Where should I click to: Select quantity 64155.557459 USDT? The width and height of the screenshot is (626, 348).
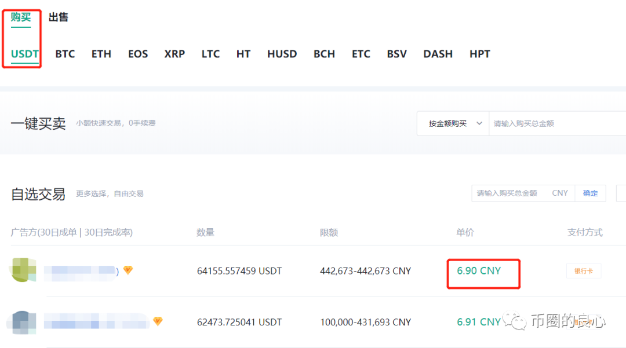(x=239, y=271)
